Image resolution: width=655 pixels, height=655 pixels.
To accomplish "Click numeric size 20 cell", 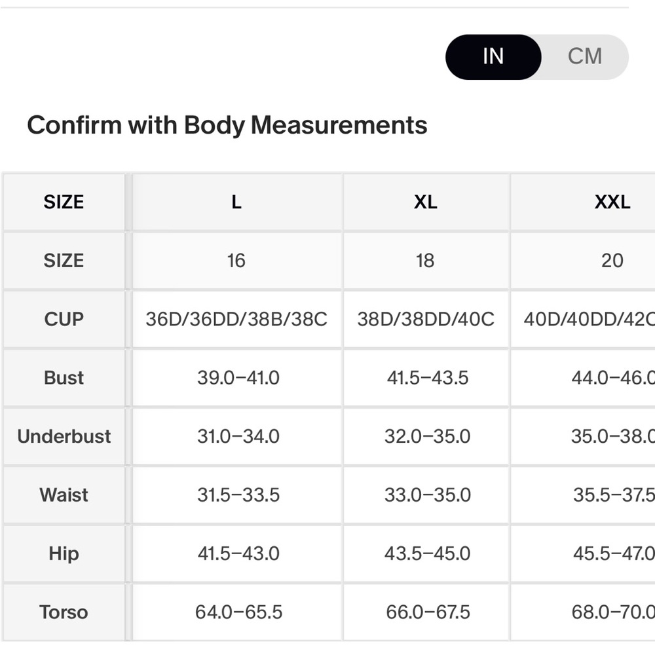I will [x=612, y=261].
